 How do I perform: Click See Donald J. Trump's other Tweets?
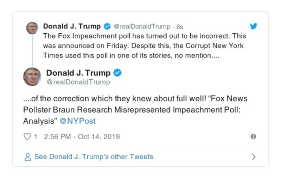click(x=94, y=157)
